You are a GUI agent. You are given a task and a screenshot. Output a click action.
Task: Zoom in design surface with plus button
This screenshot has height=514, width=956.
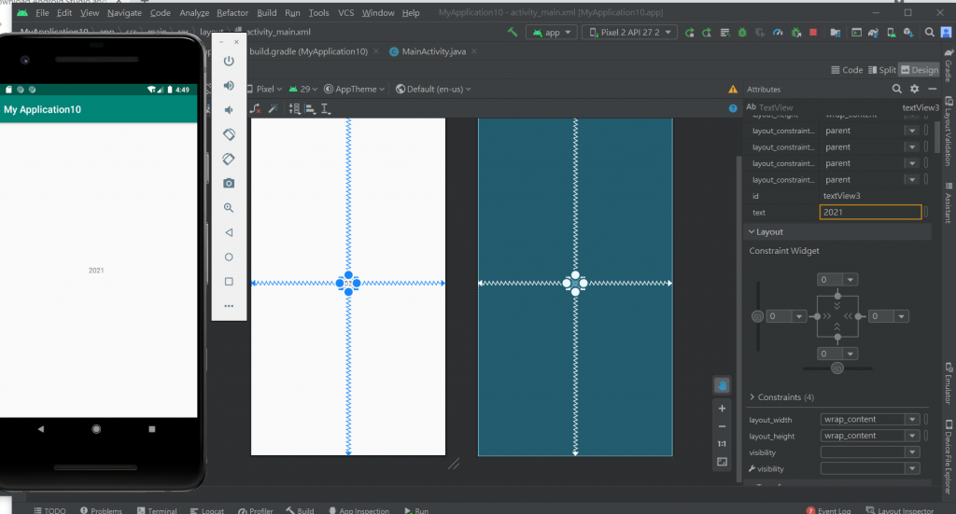(x=722, y=408)
